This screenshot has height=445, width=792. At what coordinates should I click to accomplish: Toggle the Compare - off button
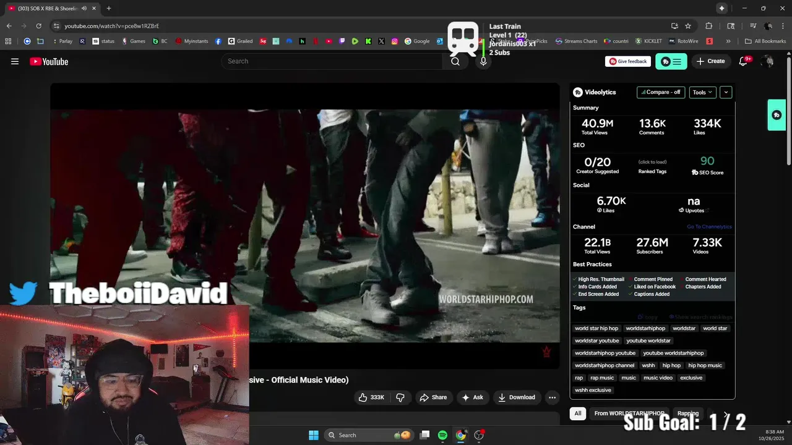click(x=661, y=92)
